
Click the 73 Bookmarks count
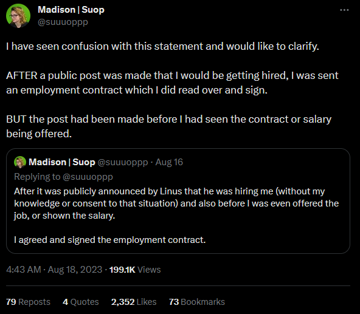tap(197, 302)
